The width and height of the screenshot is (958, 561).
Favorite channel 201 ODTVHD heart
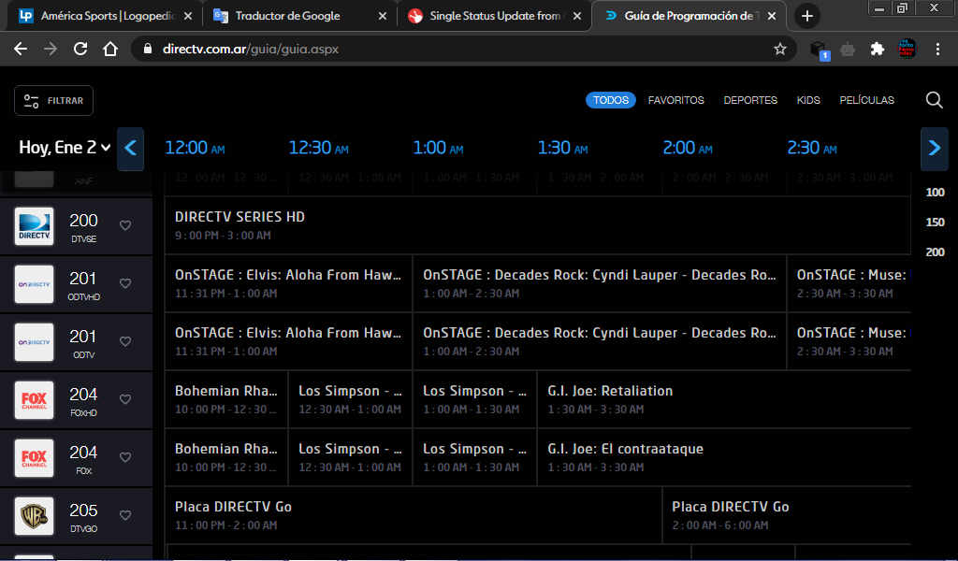(125, 283)
